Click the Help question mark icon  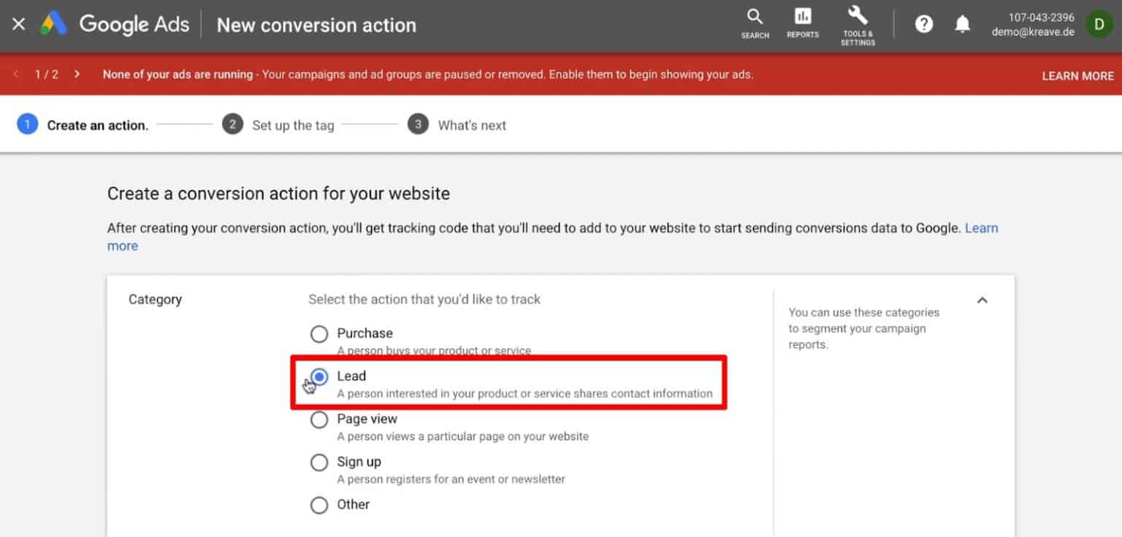coord(923,24)
